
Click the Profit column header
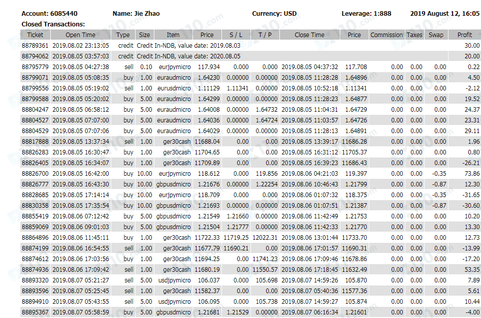pyautogui.click(x=464, y=35)
